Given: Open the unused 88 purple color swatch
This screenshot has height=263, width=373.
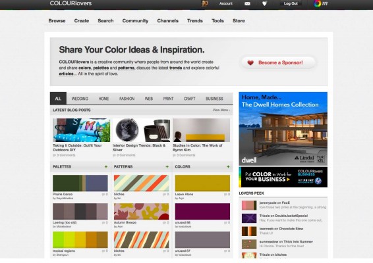Looking at the screenshot, I should [x=202, y=211].
